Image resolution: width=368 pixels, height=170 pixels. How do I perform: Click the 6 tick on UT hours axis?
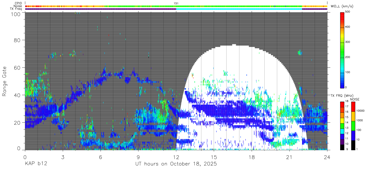[101, 157]
